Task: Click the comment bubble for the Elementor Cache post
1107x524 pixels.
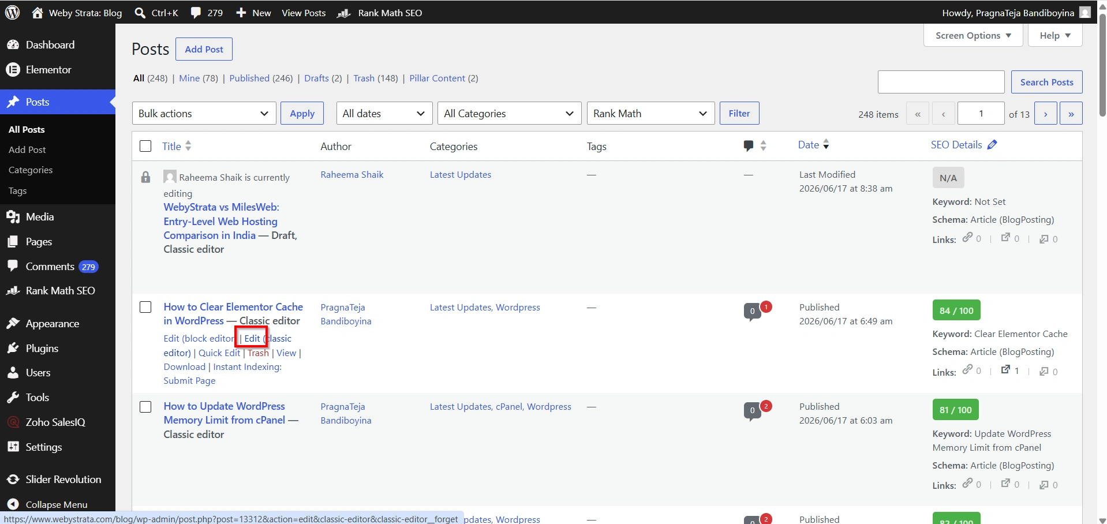Action: (x=752, y=312)
